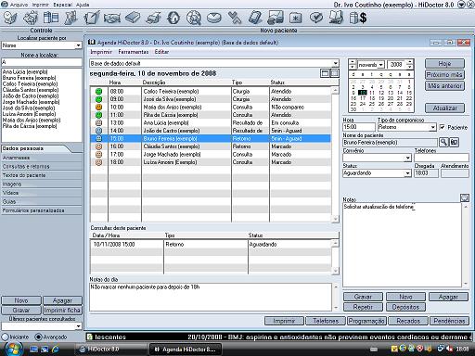This screenshot has height=356, width=475.
Task: Click the Atualizar button
Action: [444, 108]
